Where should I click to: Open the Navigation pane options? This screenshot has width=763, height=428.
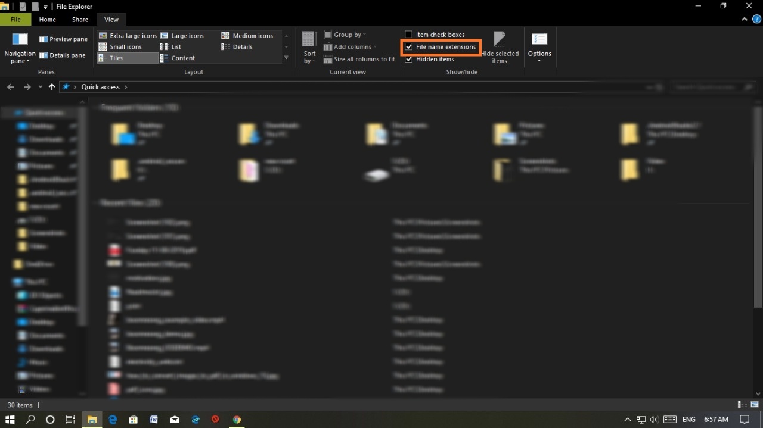pos(20,49)
